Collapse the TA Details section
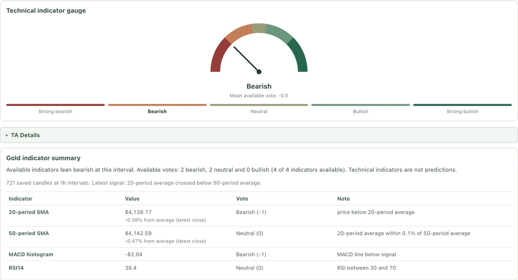518x280 pixels. pyautogui.click(x=259, y=135)
